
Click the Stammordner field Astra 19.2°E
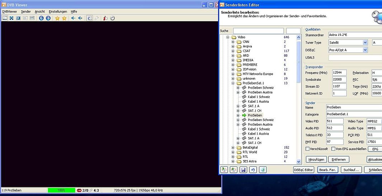tap(355, 35)
